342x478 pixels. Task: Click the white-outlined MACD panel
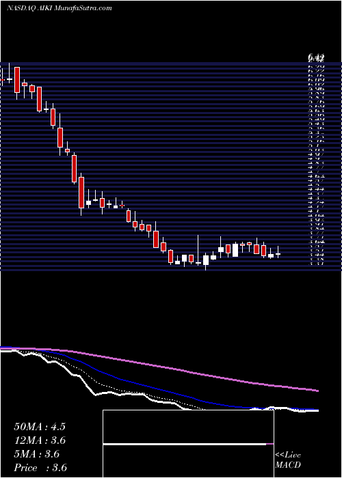188,444
